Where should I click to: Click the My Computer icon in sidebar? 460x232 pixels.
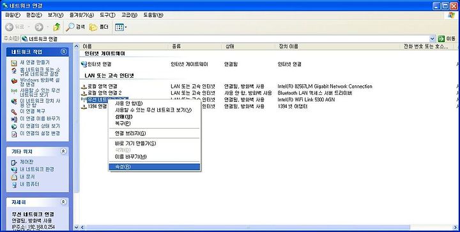click(x=14, y=185)
